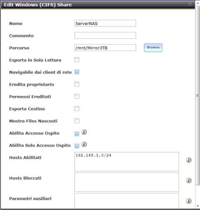Show help icon next to Parametri ausiliari

(189, 201)
